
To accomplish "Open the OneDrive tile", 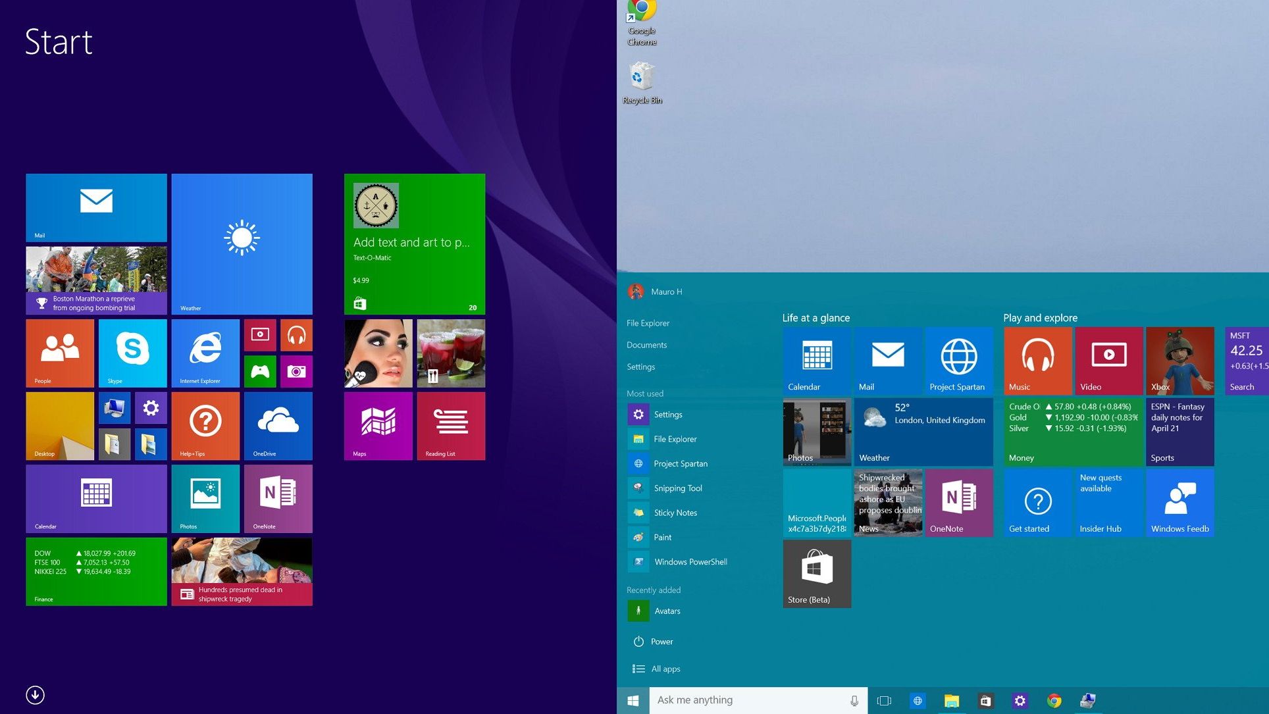I will coord(278,426).
